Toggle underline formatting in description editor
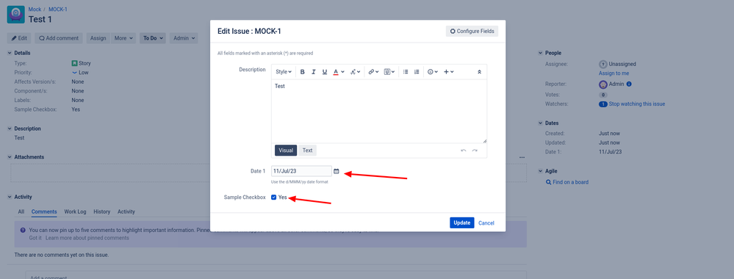734x279 pixels. coord(325,72)
